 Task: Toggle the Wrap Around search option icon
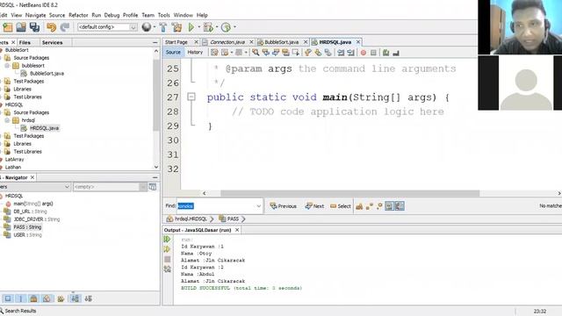coord(400,206)
